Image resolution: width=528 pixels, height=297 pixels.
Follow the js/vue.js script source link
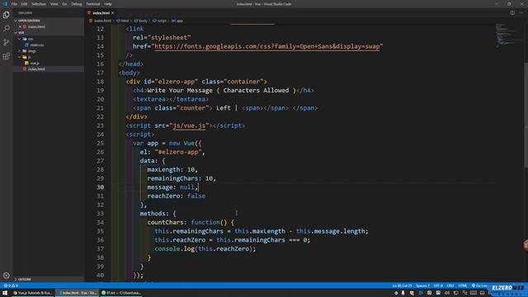pyautogui.click(x=189, y=125)
